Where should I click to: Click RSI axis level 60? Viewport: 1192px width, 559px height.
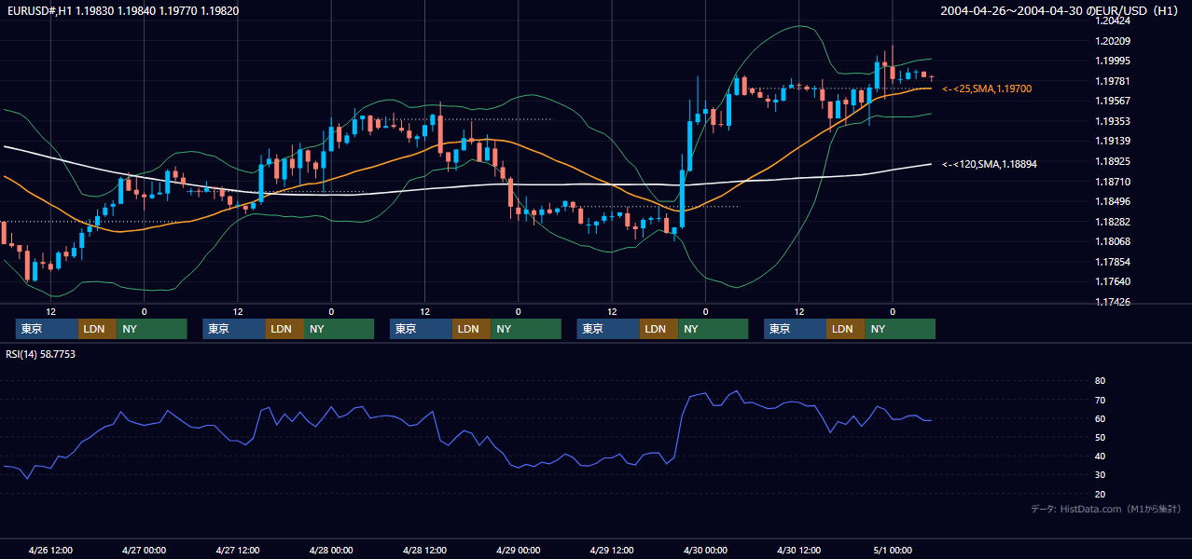click(1100, 418)
